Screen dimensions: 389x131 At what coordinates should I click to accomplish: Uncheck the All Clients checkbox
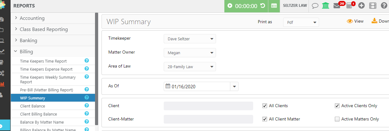pyautogui.click(x=265, y=106)
